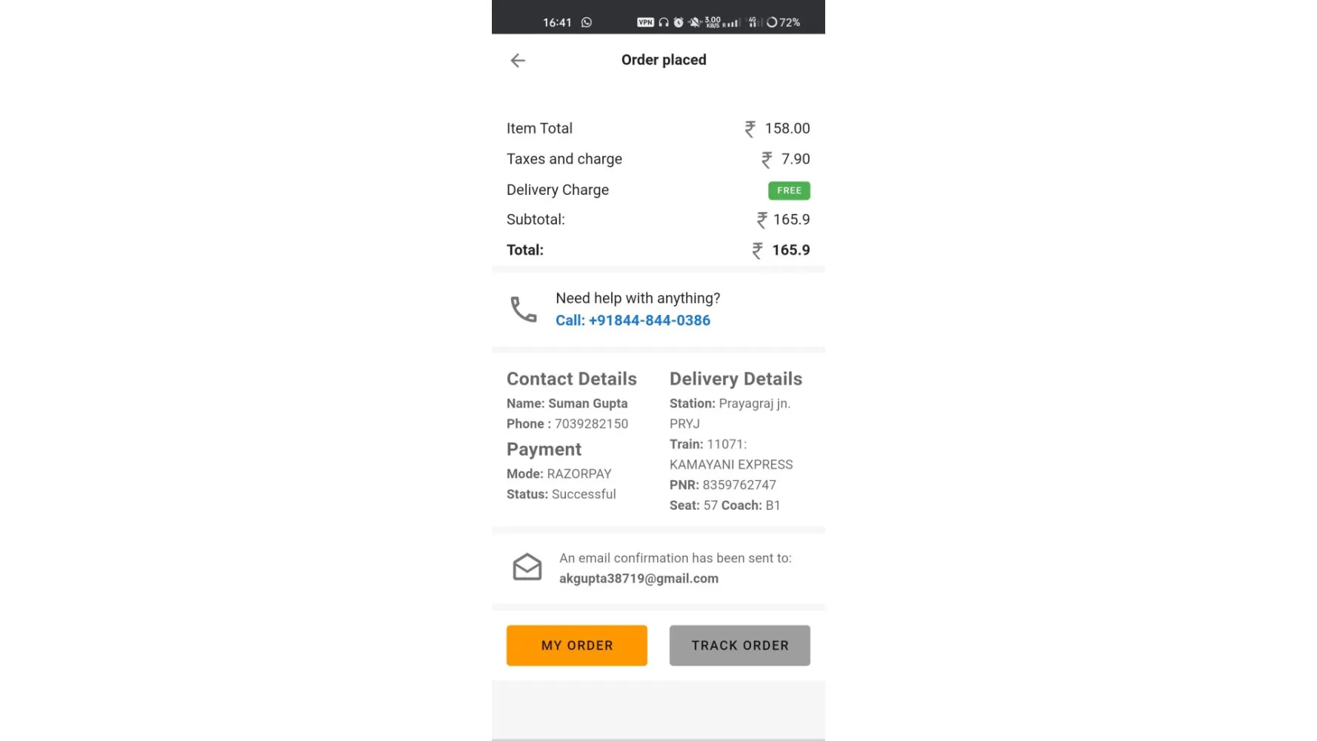Tap the phone number 7039282150
Image resolution: width=1317 pixels, height=741 pixels.
point(591,424)
